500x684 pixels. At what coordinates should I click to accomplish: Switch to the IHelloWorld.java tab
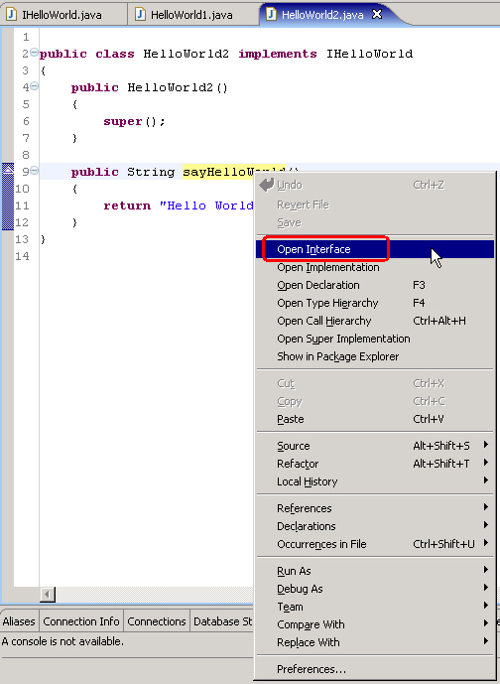click(62, 15)
